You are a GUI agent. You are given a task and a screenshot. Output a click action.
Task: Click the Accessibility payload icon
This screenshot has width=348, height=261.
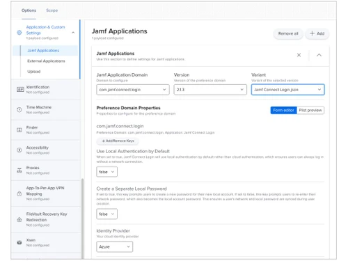19,150
